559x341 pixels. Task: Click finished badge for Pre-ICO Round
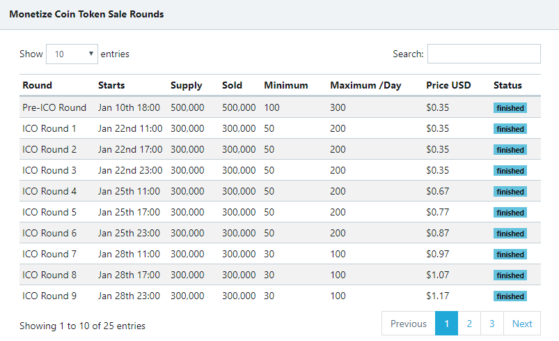(510, 108)
